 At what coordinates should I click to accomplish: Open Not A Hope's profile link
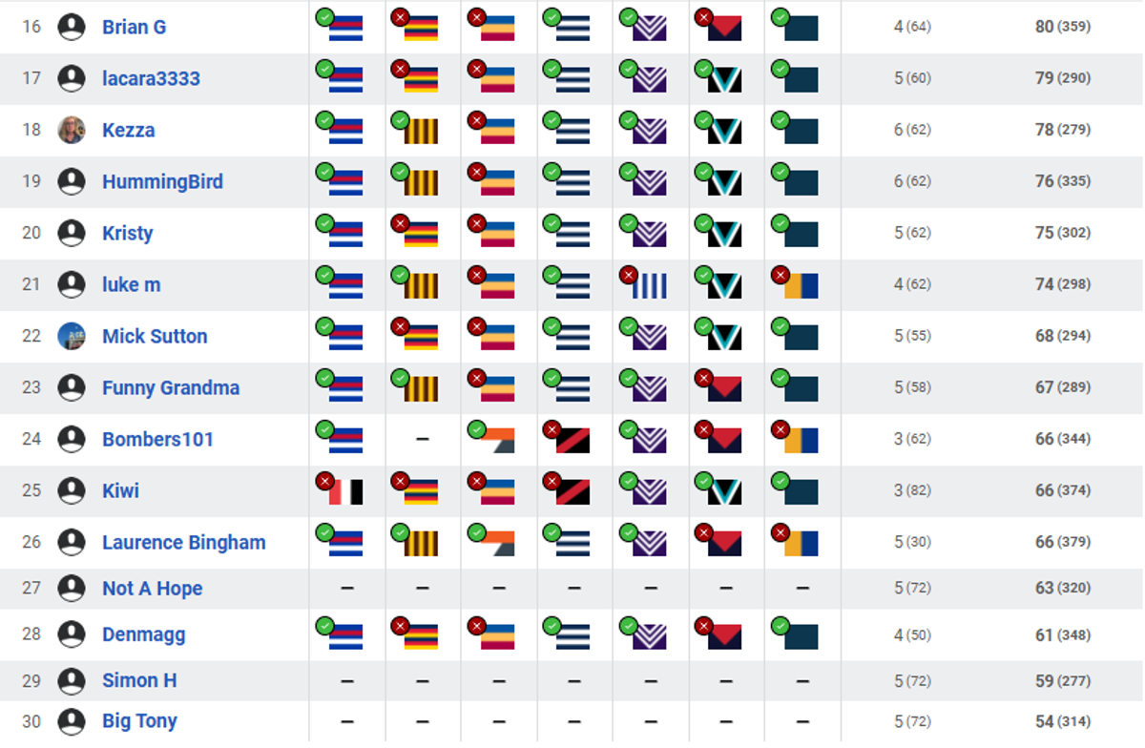(x=153, y=588)
